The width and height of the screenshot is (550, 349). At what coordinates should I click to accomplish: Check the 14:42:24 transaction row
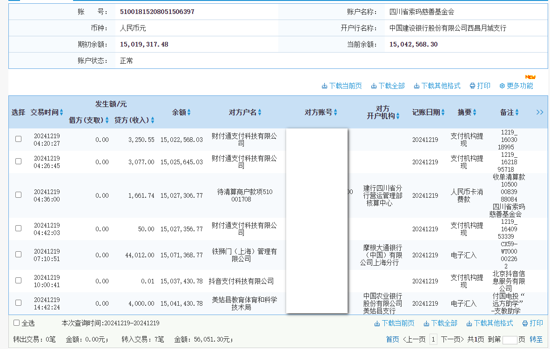pos(19,303)
